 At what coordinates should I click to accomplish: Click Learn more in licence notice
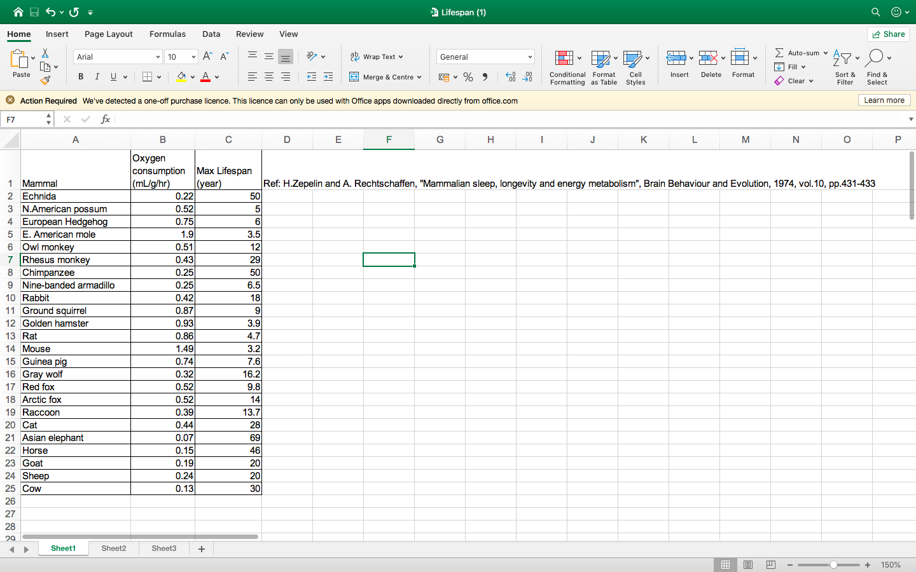[x=884, y=100]
